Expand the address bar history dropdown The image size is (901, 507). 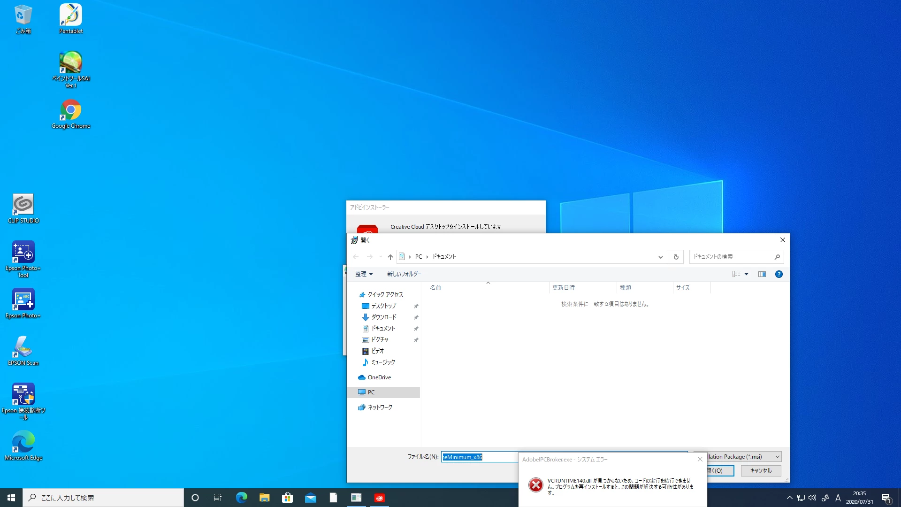660,257
